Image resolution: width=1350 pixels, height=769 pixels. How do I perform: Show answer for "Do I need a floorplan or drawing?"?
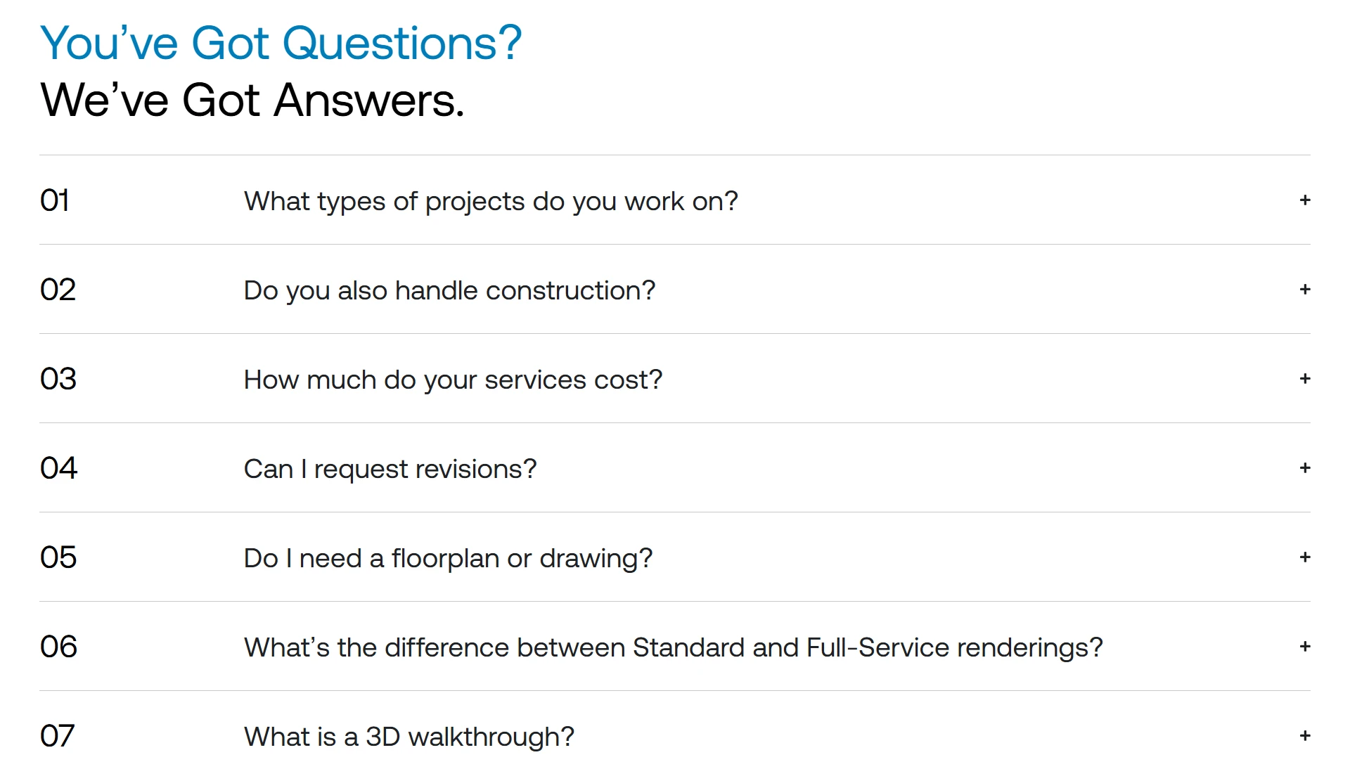point(448,559)
